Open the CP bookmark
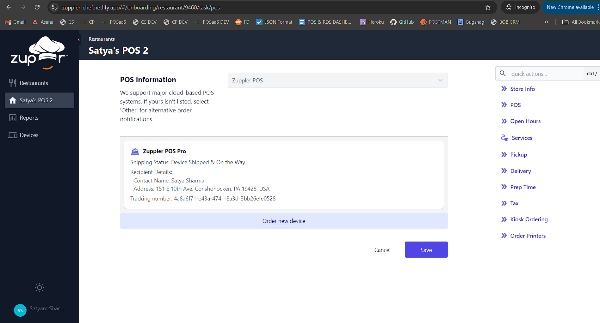Viewport: 600px width, 323px height. [88, 22]
